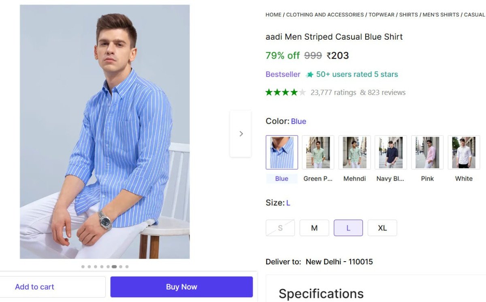
Task: Pick the Mehndi color shirt thumbnail
Action: (354, 152)
